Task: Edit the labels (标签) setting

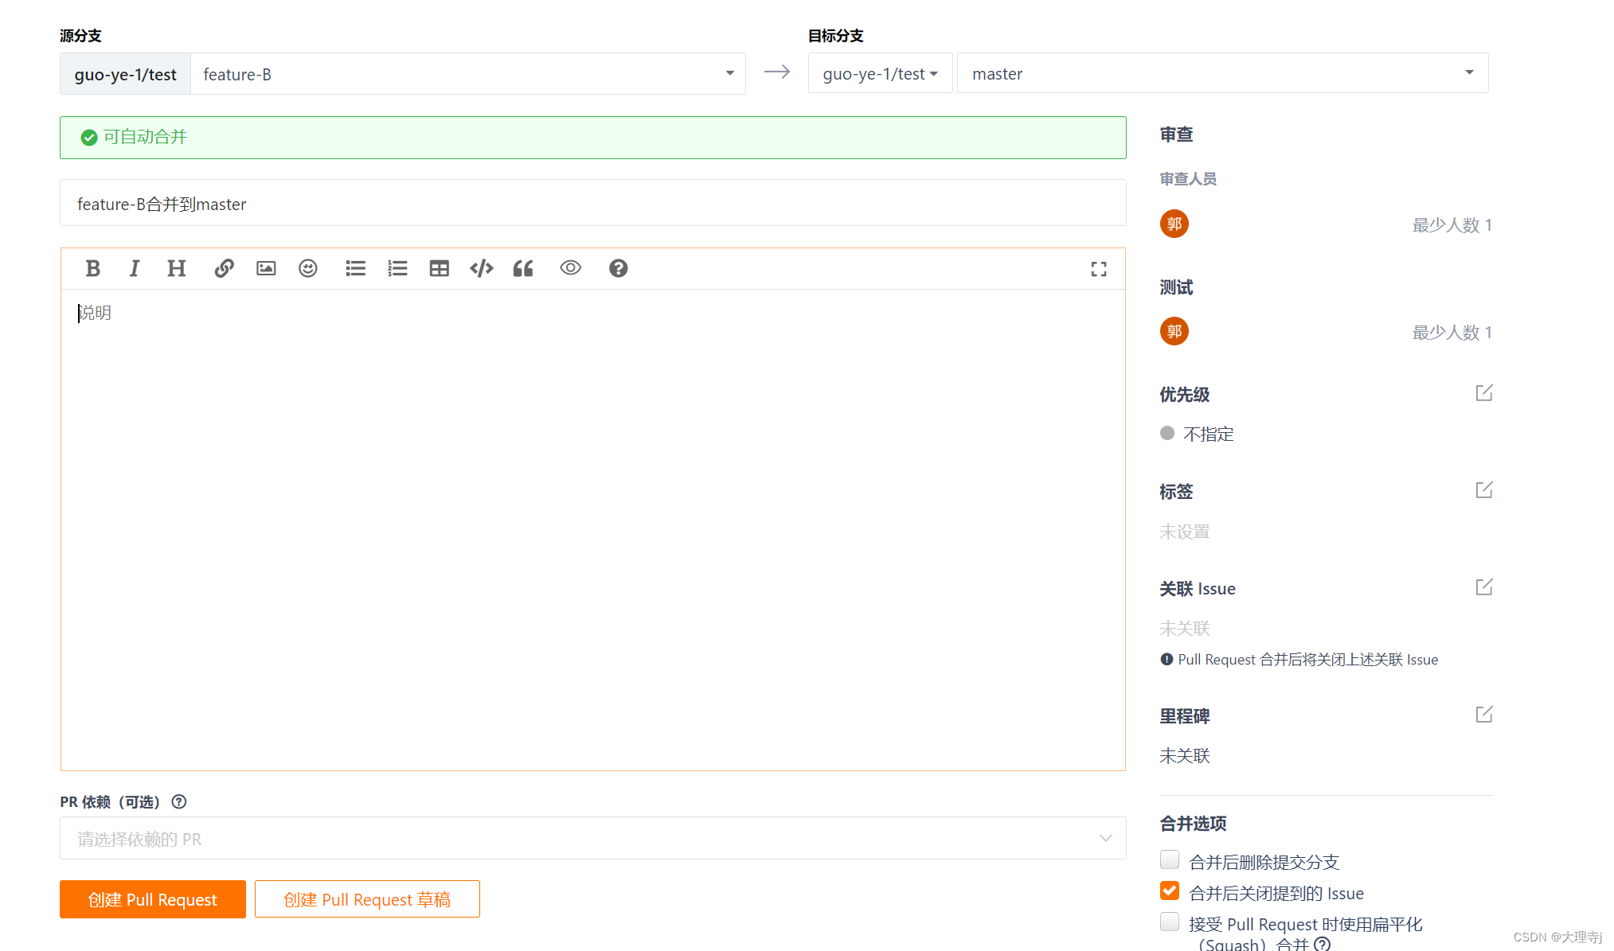Action: tap(1484, 490)
